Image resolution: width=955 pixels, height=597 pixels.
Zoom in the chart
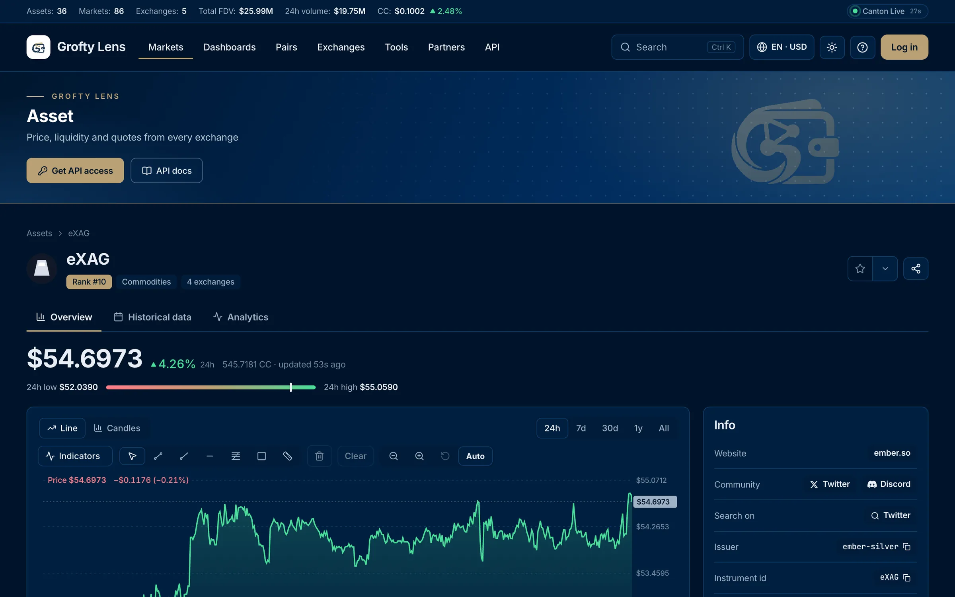[419, 456]
